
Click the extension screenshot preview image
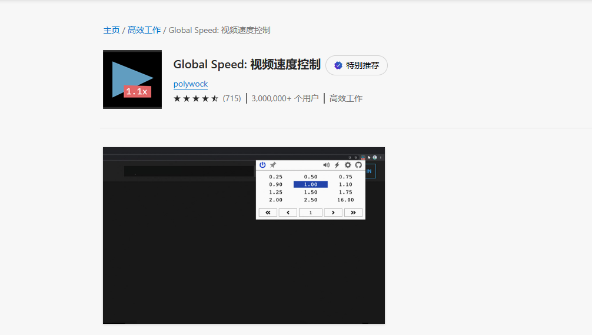click(x=244, y=236)
